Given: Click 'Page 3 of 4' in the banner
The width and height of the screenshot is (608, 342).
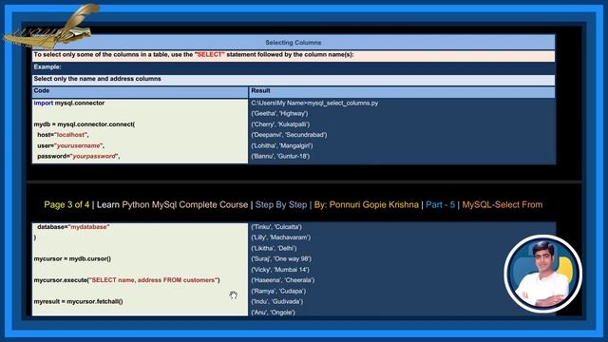Looking at the screenshot, I should [66, 205].
